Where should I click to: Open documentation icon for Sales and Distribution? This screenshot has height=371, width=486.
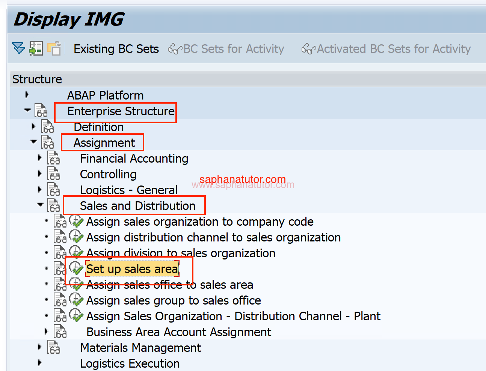[54, 205]
